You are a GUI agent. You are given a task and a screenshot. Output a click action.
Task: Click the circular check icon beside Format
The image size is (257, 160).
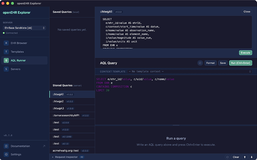[200, 63]
